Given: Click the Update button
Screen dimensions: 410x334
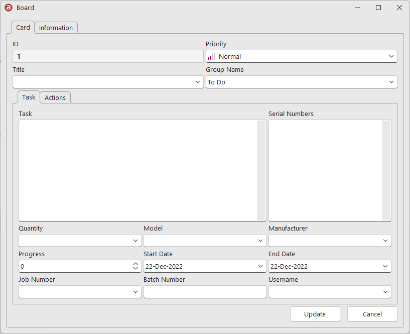Looking at the screenshot, I should click(x=315, y=314).
